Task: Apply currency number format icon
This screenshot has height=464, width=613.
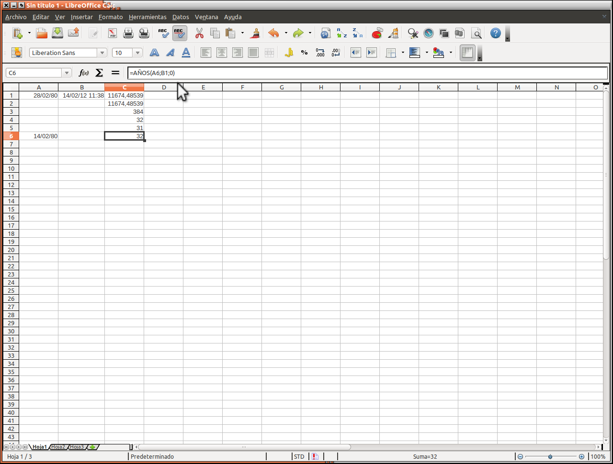Action: (x=289, y=53)
